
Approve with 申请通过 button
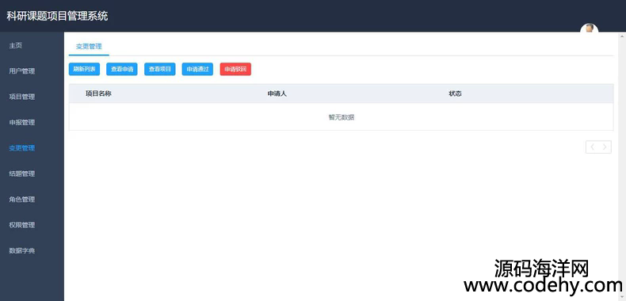197,69
